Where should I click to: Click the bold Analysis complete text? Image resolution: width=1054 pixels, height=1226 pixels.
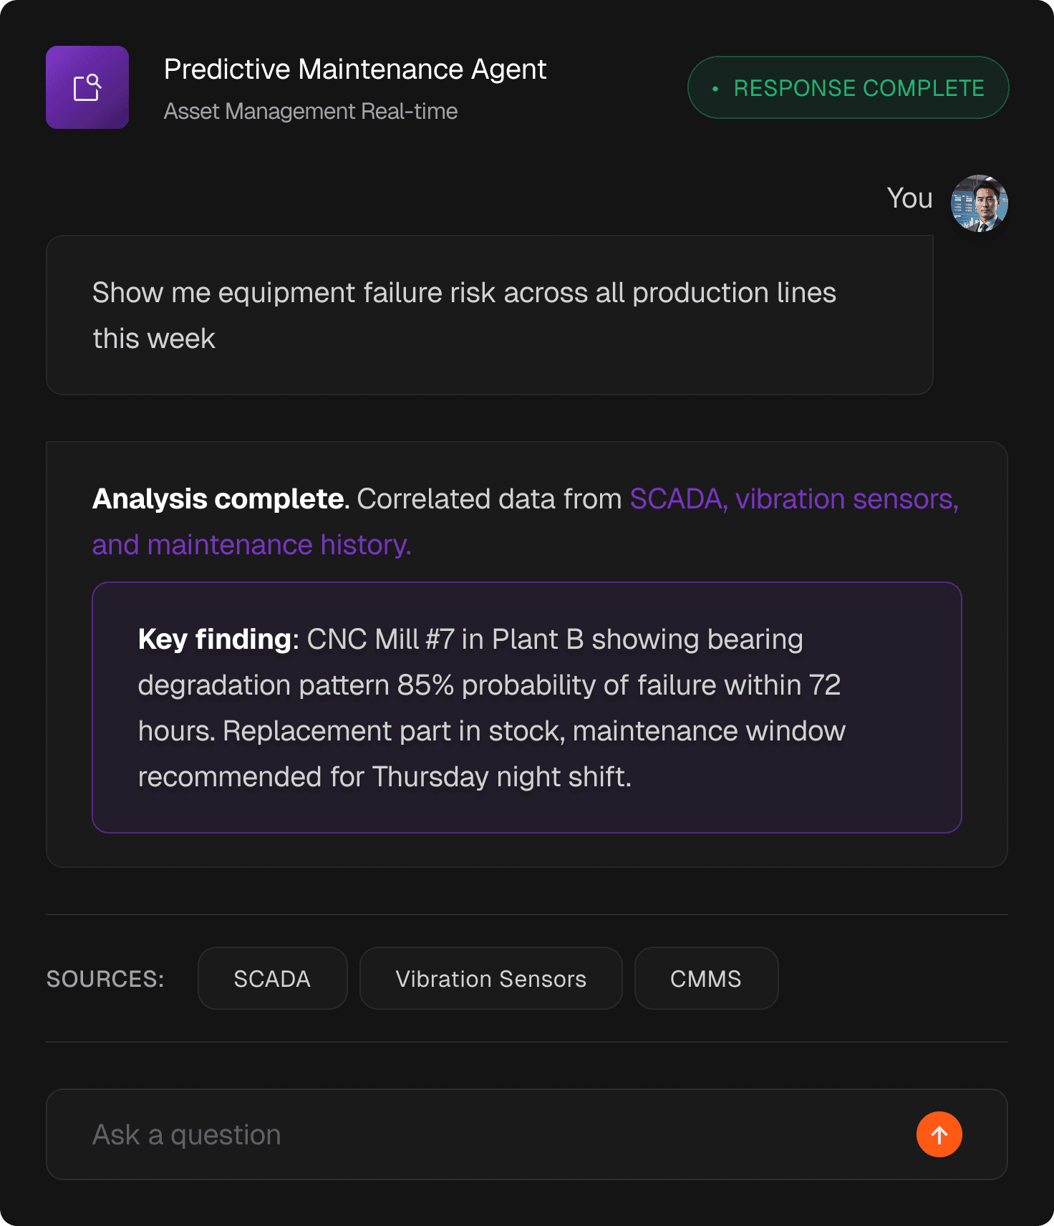click(x=219, y=499)
